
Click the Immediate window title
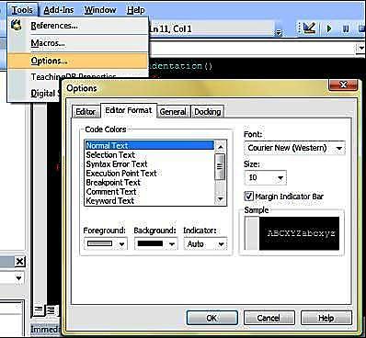(45, 330)
